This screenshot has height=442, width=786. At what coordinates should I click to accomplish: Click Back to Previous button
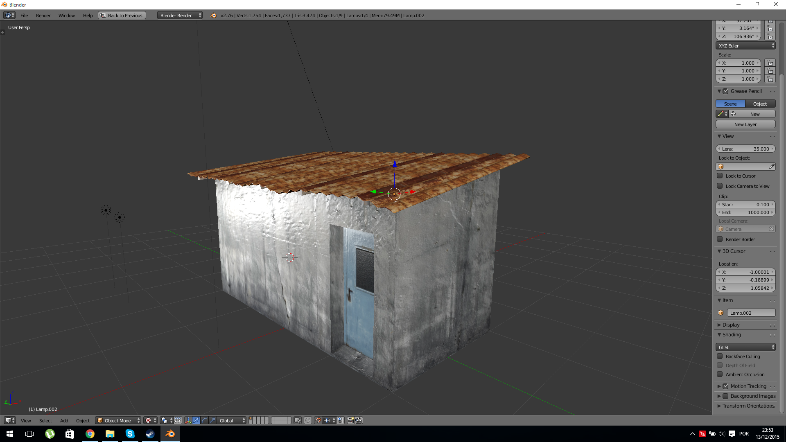tap(122, 15)
